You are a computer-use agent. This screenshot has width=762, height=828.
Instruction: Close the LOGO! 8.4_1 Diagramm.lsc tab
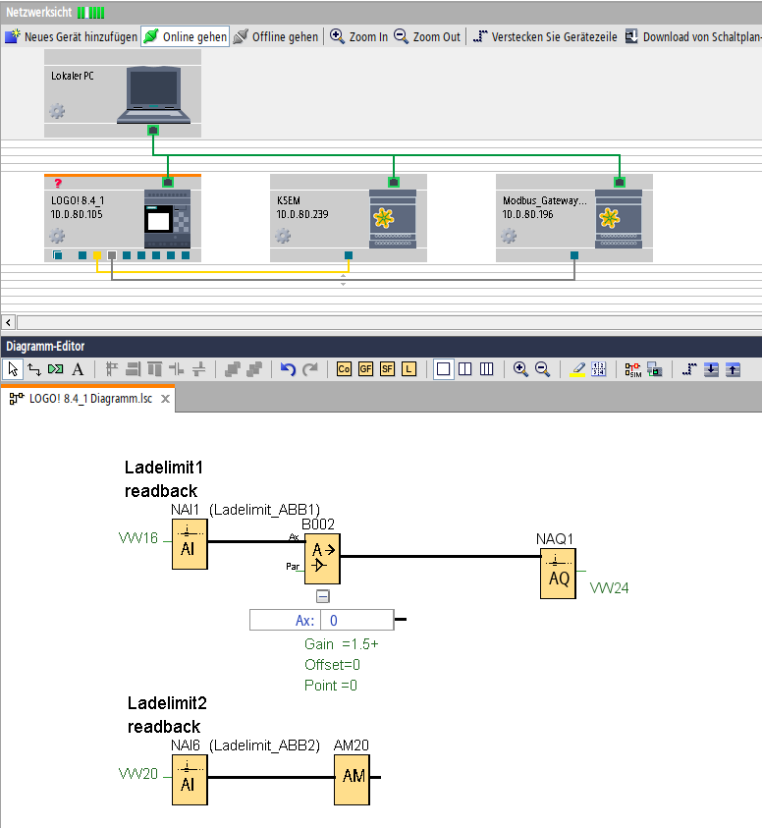pyautogui.click(x=166, y=399)
